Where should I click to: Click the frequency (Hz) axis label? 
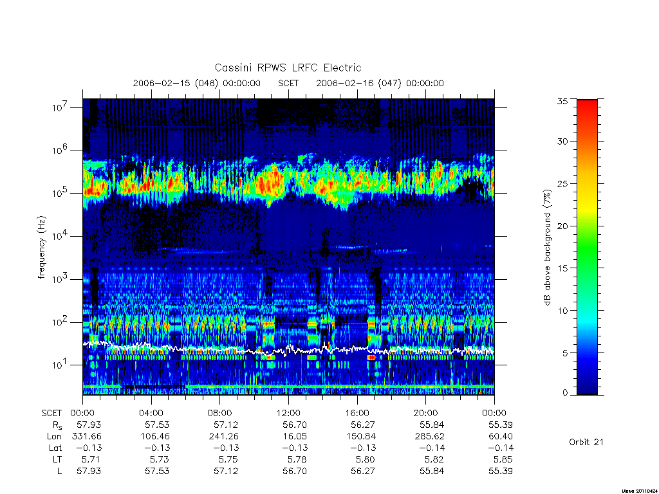[42, 248]
